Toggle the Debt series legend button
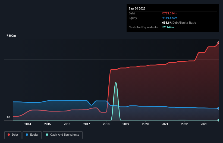This screenshot has width=223, height=143. [13, 135]
